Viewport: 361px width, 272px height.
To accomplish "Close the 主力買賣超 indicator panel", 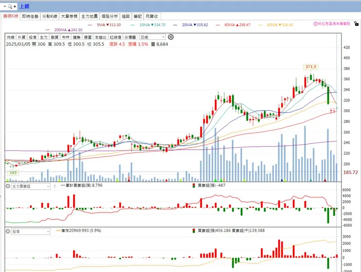I will point(8,186).
